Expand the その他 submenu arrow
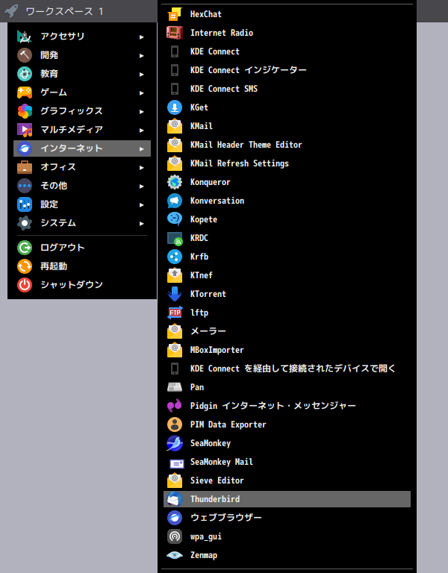 click(142, 186)
